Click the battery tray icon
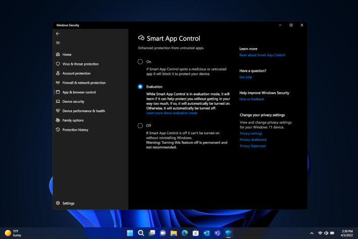Viewport: 358px width, 239px height. tap(332, 233)
